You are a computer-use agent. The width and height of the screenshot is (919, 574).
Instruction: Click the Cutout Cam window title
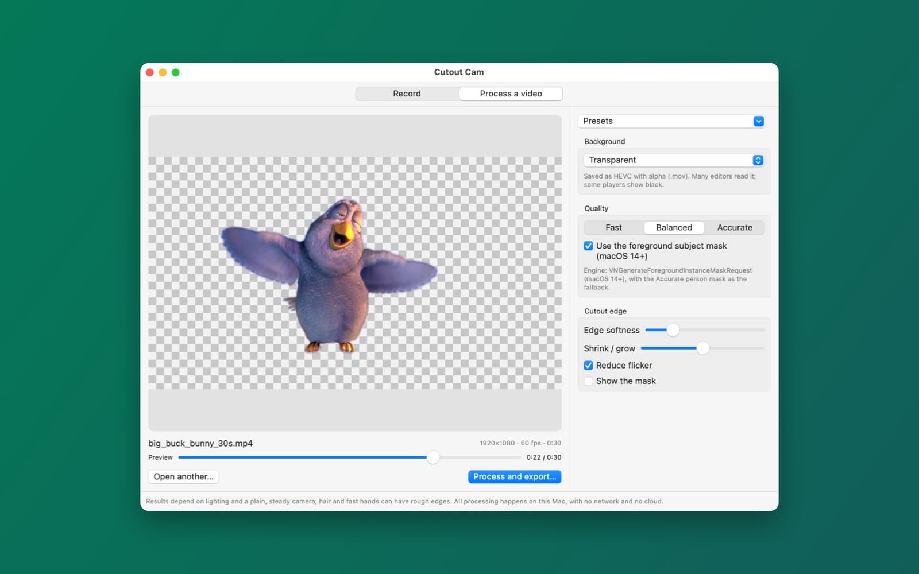[x=459, y=72]
